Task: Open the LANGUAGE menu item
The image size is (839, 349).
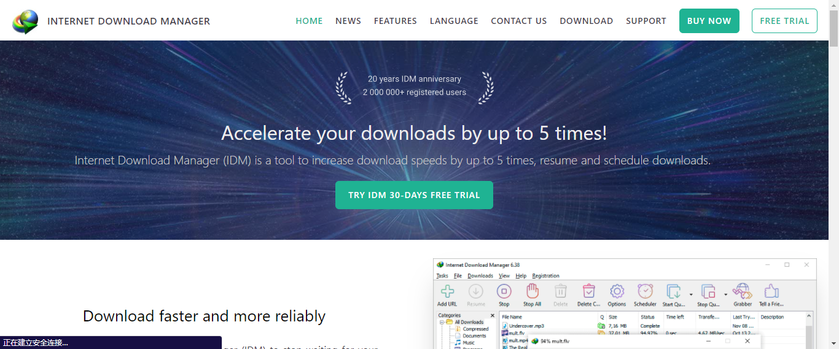Action: pyautogui.click(x=454, y=21)
